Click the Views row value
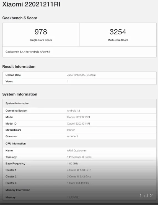The width and height of the screenshot is (158, 205). (68, 82)
